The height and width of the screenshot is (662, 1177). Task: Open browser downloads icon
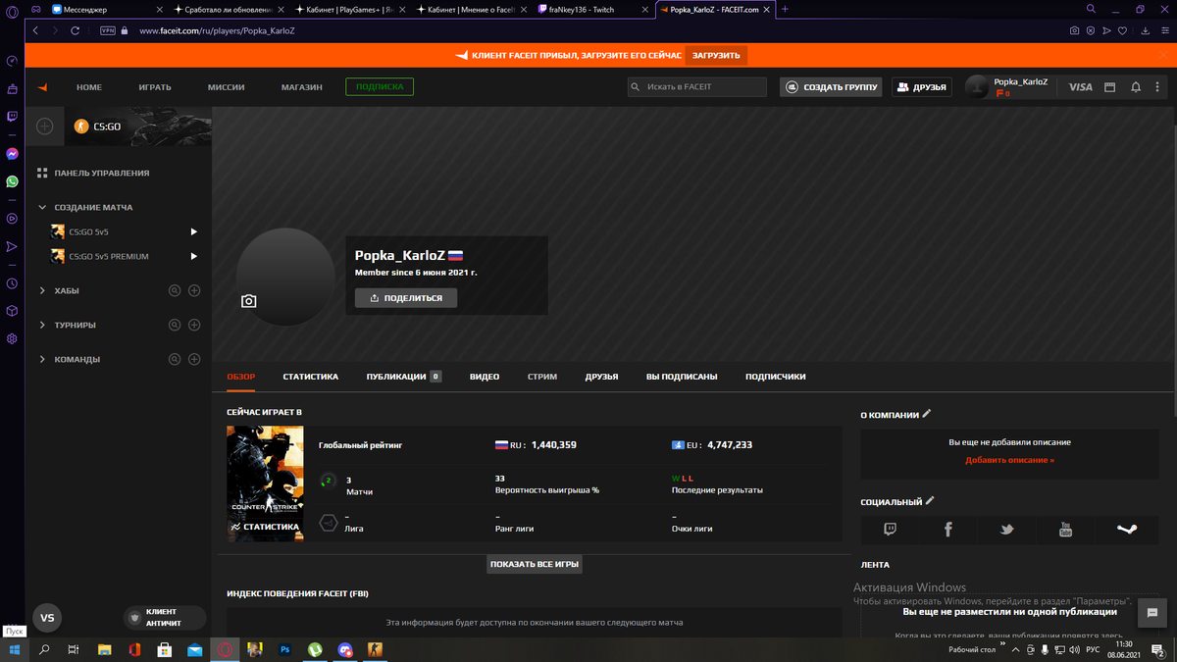point(1146,30)
